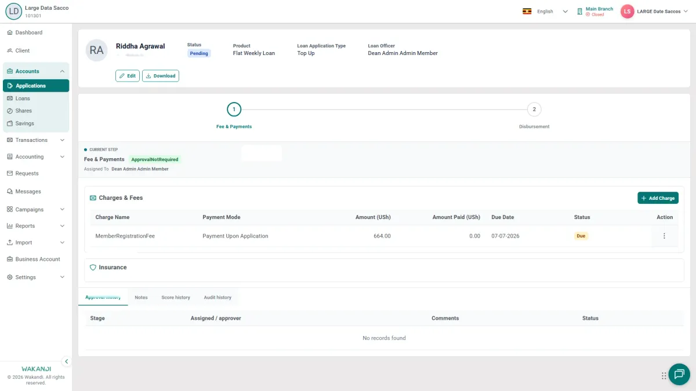The width and height of the screenshot is (696, 391).
Task: Switch to the Notes tab
Action: pos(141,297)
